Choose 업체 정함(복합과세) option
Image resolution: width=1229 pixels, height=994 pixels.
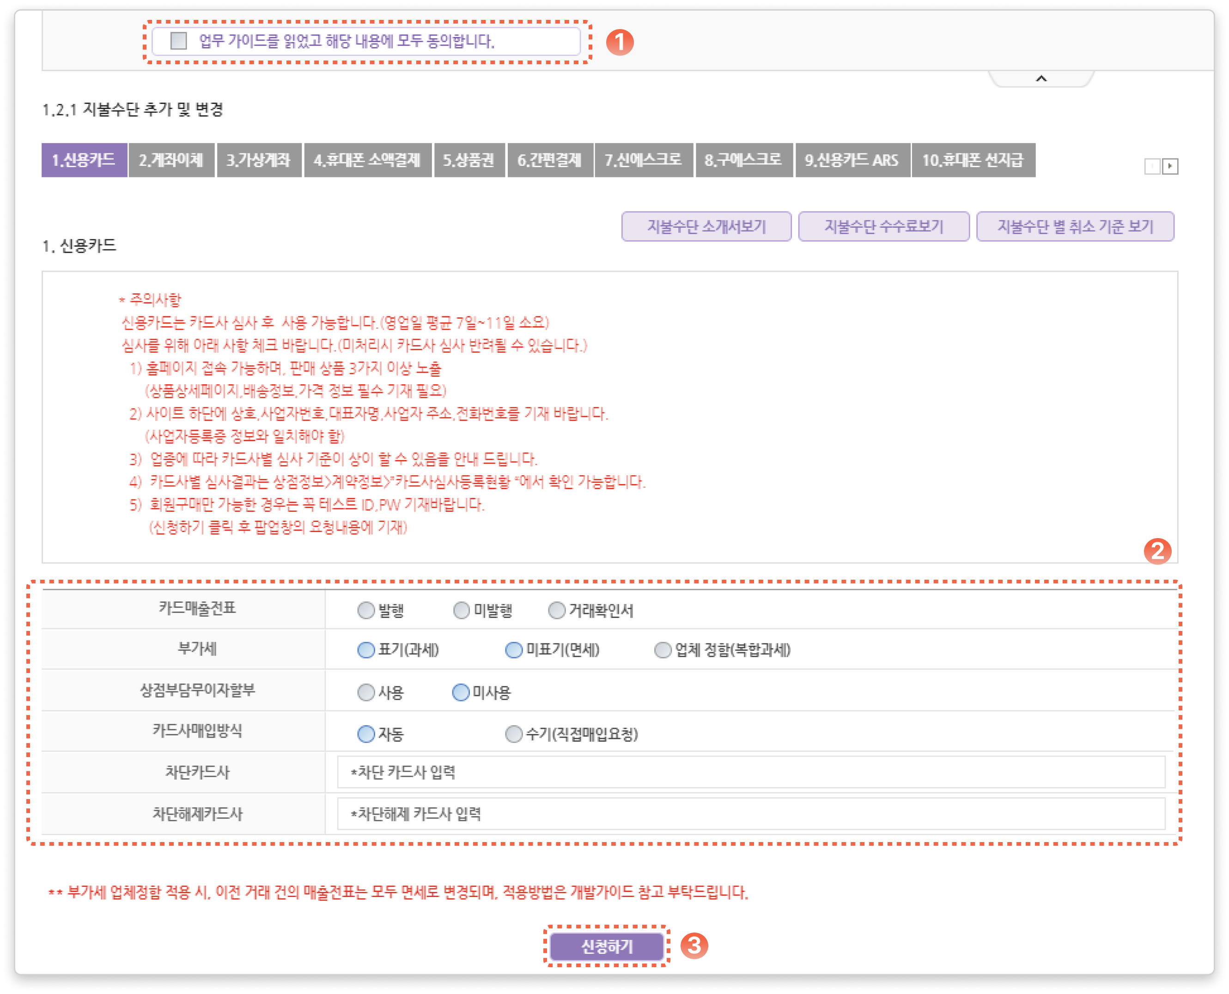pyautogui.click(x=663, y=650)
